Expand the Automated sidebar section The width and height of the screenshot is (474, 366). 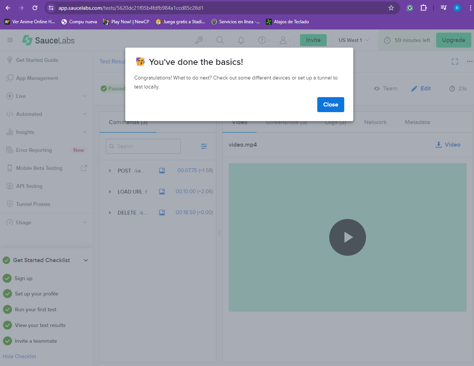(x=46, y=114)
